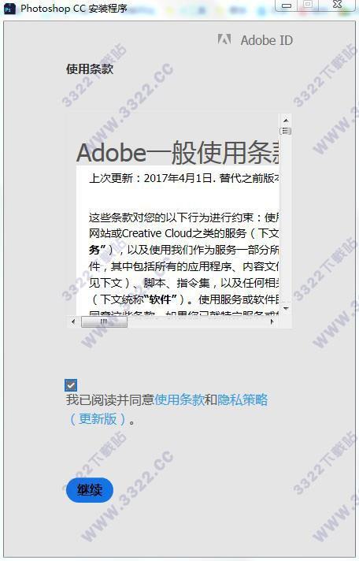Screen dimensions: 359x561
Task: Click the 上次更新 line in terms text
Action: (x=183, y=178)
